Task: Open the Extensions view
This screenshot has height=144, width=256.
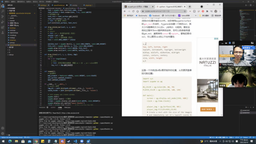Action: (x=2, y=28)
